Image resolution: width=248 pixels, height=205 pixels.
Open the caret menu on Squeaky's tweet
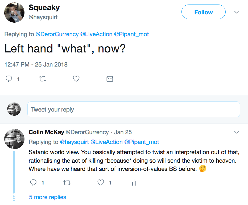pos(236,12)
